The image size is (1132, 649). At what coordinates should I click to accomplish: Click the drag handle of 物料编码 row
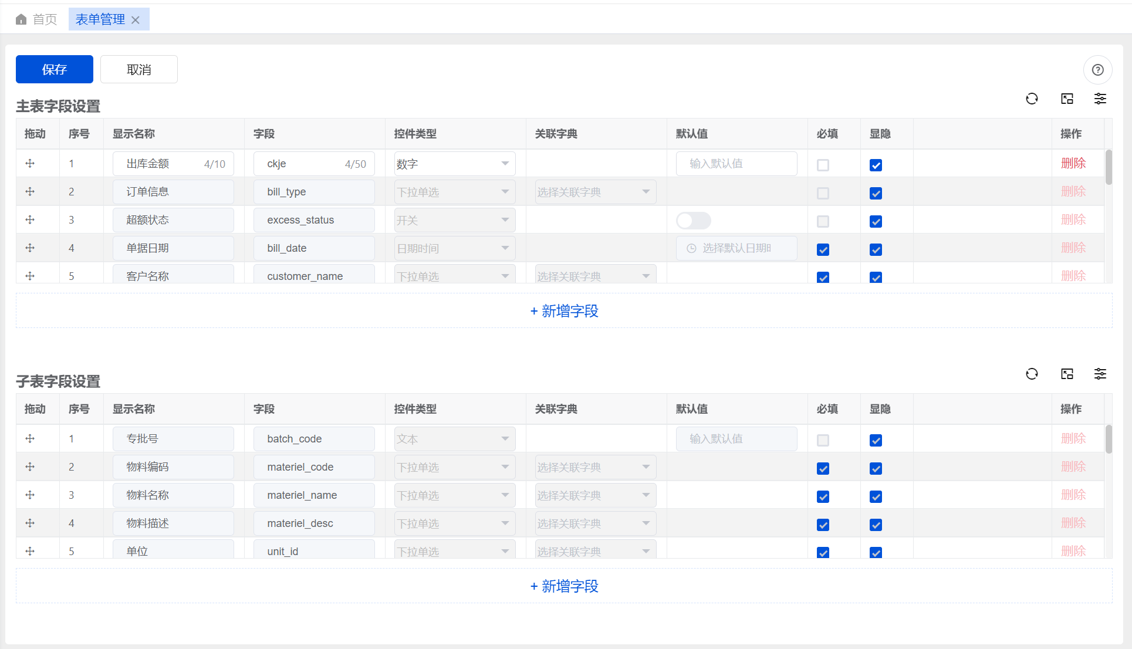pos(30,467)
